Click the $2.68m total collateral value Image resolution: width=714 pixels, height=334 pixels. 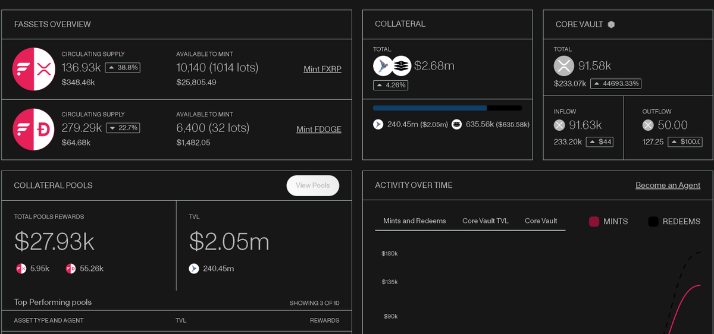[434, 66]
